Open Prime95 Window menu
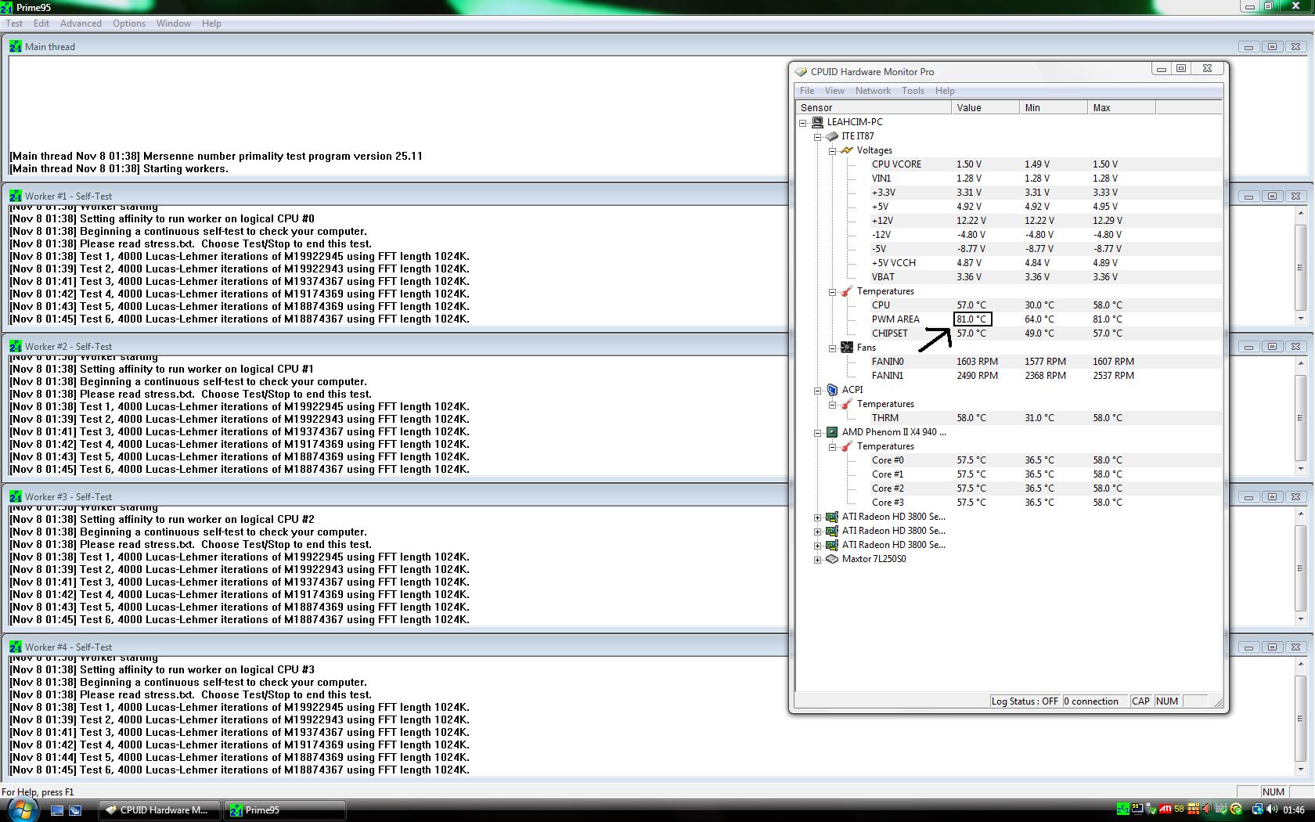 [x=173, y=23]
